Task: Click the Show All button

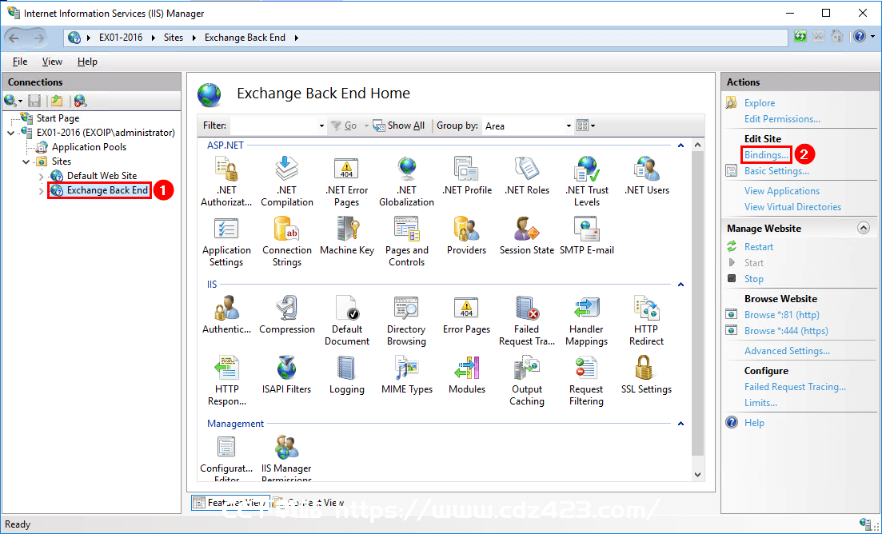Action: coord(399,126)
